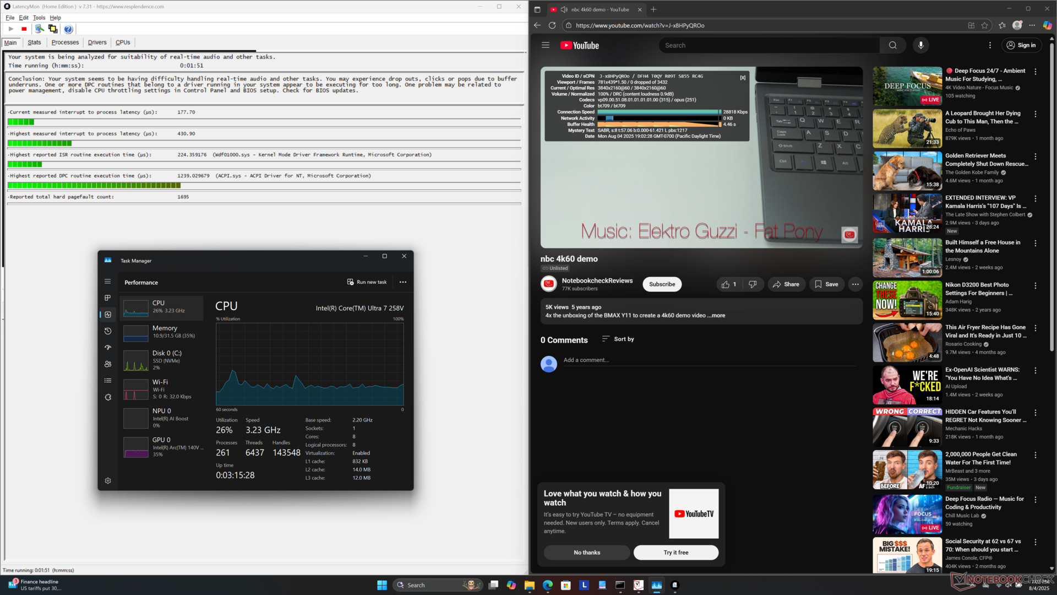1057x595 pixels.
Task: Open more actions menu under video
Action: point(856,284)
